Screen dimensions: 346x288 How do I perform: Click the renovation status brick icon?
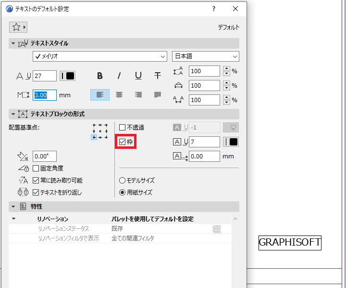pos(217,229)
